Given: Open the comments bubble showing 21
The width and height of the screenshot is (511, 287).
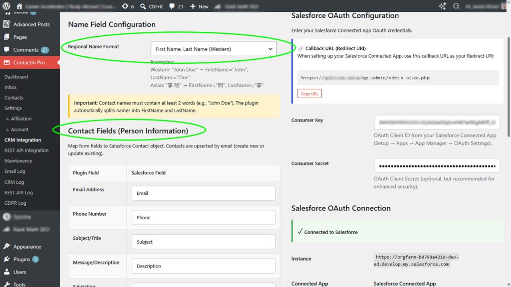Looking at the screenshot, I should [176, 6].
